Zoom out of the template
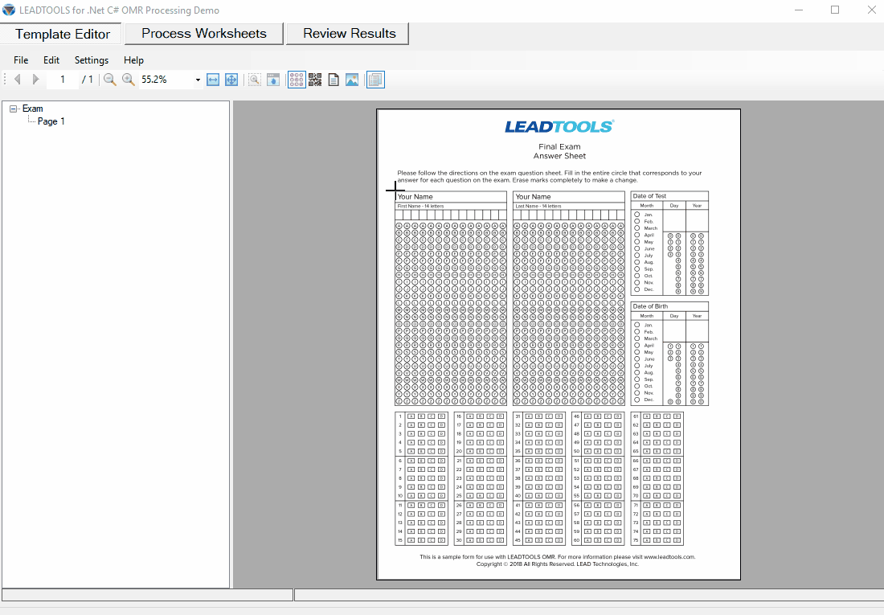This screenshot has height=615, width=884. [x=109, y=79]
